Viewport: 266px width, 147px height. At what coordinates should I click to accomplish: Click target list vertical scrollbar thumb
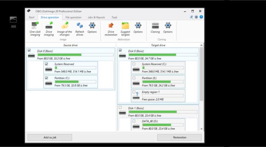pyautogui.click(x=201, y=74)
